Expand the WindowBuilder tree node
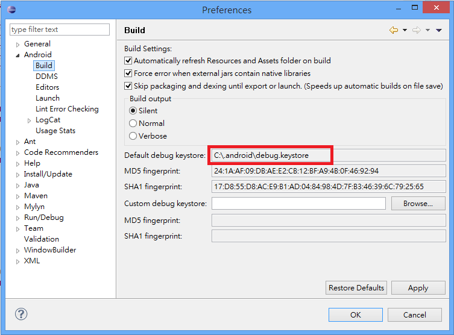Screen dimensions: 454x335 point(17,251)
